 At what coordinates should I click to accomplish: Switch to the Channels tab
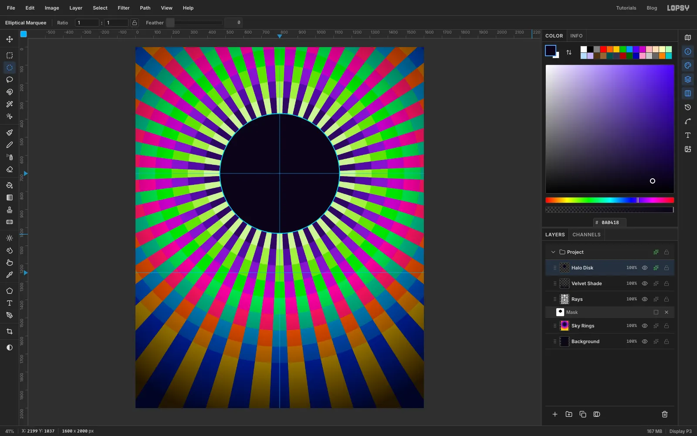(x=586, y=235)
